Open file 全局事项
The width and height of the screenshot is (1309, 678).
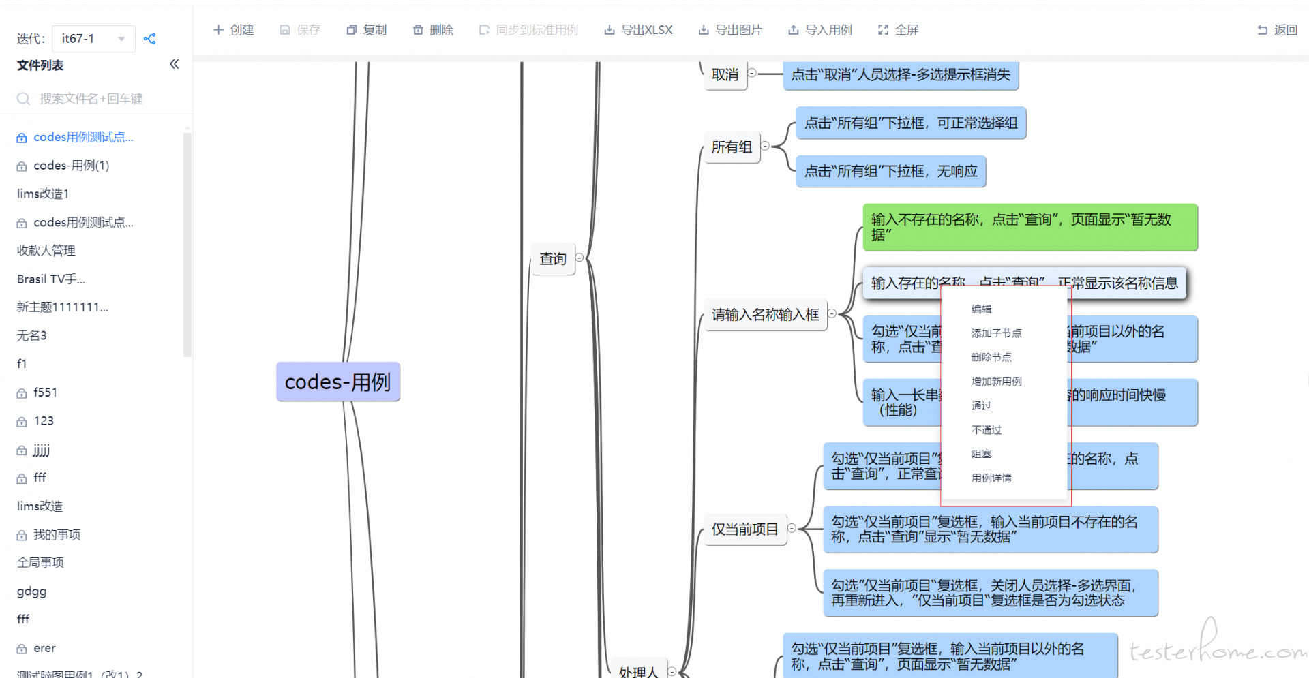click(x=40, y=563)
